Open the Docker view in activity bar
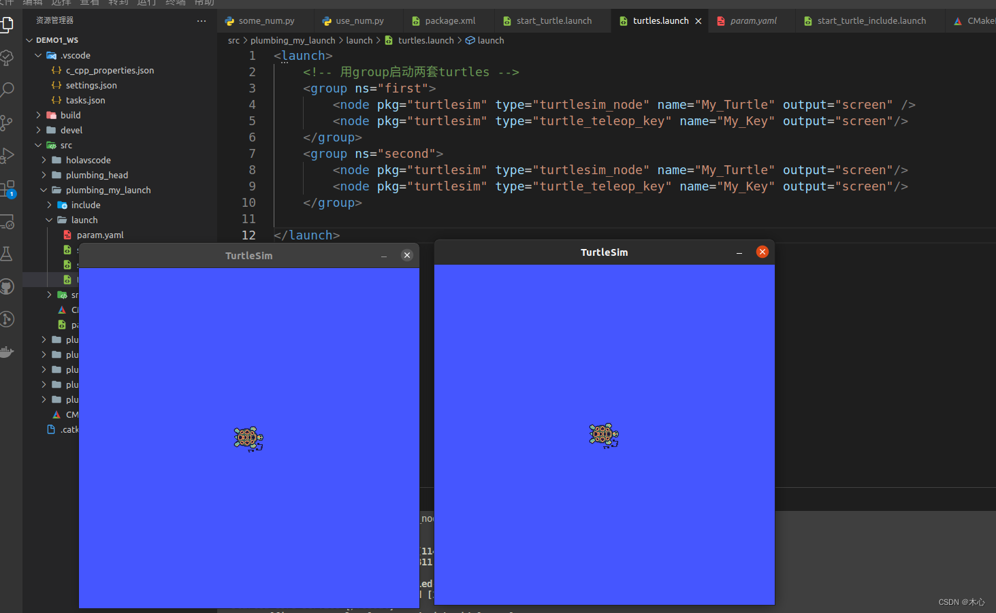The width and height of the screenshot is (996, 613). coord(7,352)
